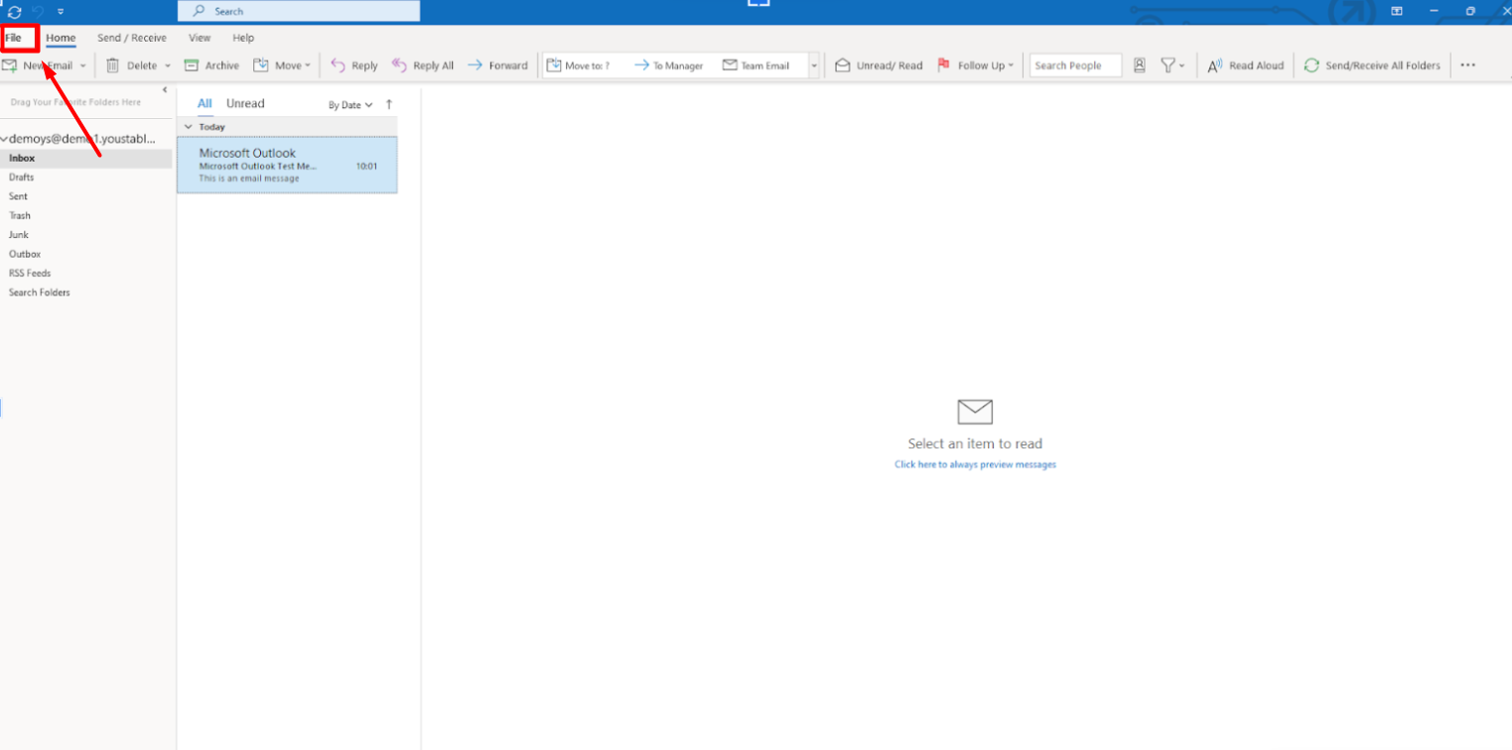
Task: Click 'Click here to always preview messages'
Action: point(975,464)
